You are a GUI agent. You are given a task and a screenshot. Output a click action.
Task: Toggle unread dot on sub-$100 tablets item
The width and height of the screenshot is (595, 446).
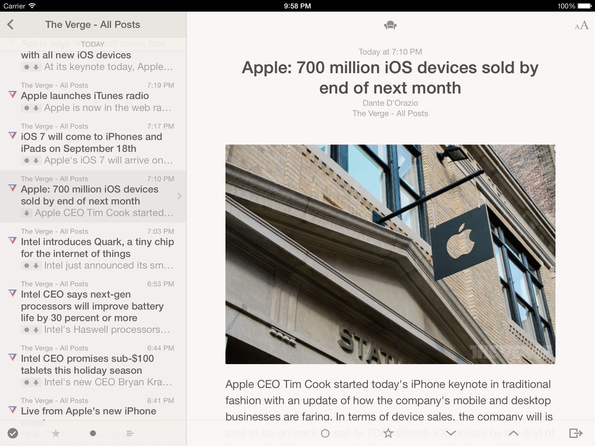click(27, 382)
